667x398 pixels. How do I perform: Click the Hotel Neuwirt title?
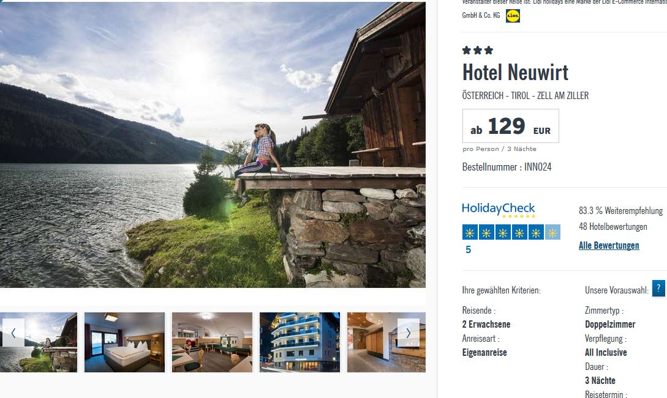click(x=515, y=72)
